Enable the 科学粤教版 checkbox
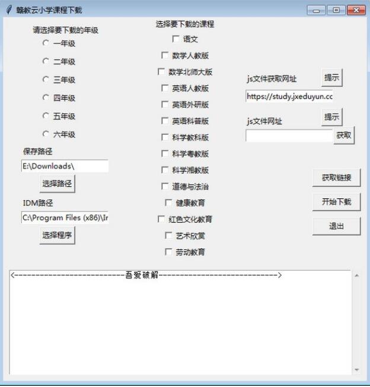370x387 pixels. pos(165,154)
